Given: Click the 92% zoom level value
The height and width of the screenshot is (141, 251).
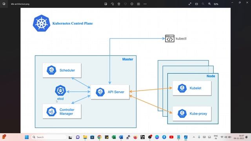Looking at the screenshot, I should tap(216, 4).
